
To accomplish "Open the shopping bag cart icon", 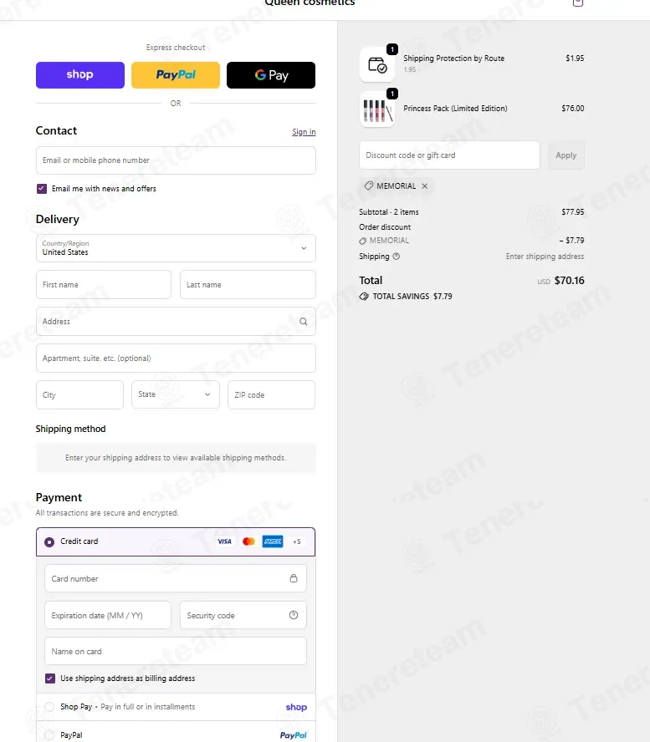I will [x=577, y=3].
